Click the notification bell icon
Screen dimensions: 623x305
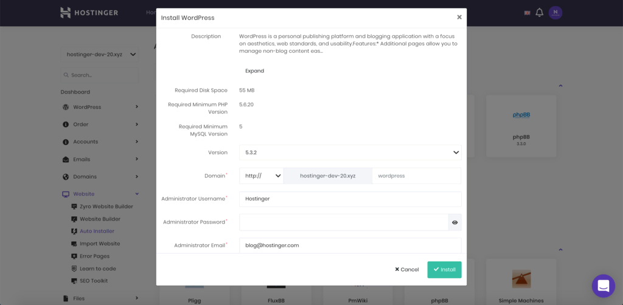point(539,13)
